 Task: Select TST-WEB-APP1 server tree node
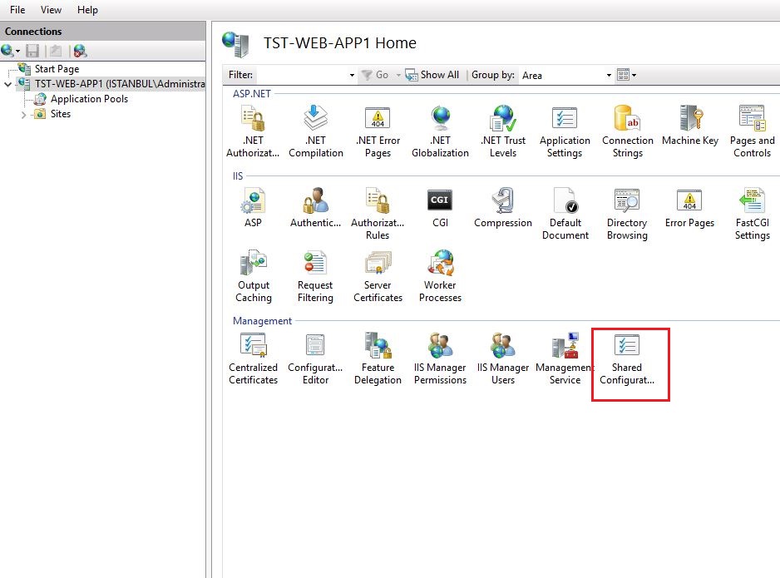point(120,83)
